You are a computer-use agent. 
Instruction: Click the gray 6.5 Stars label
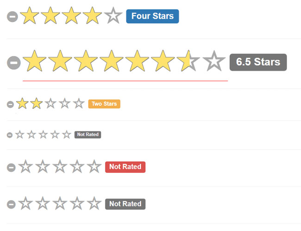(258, 62)
